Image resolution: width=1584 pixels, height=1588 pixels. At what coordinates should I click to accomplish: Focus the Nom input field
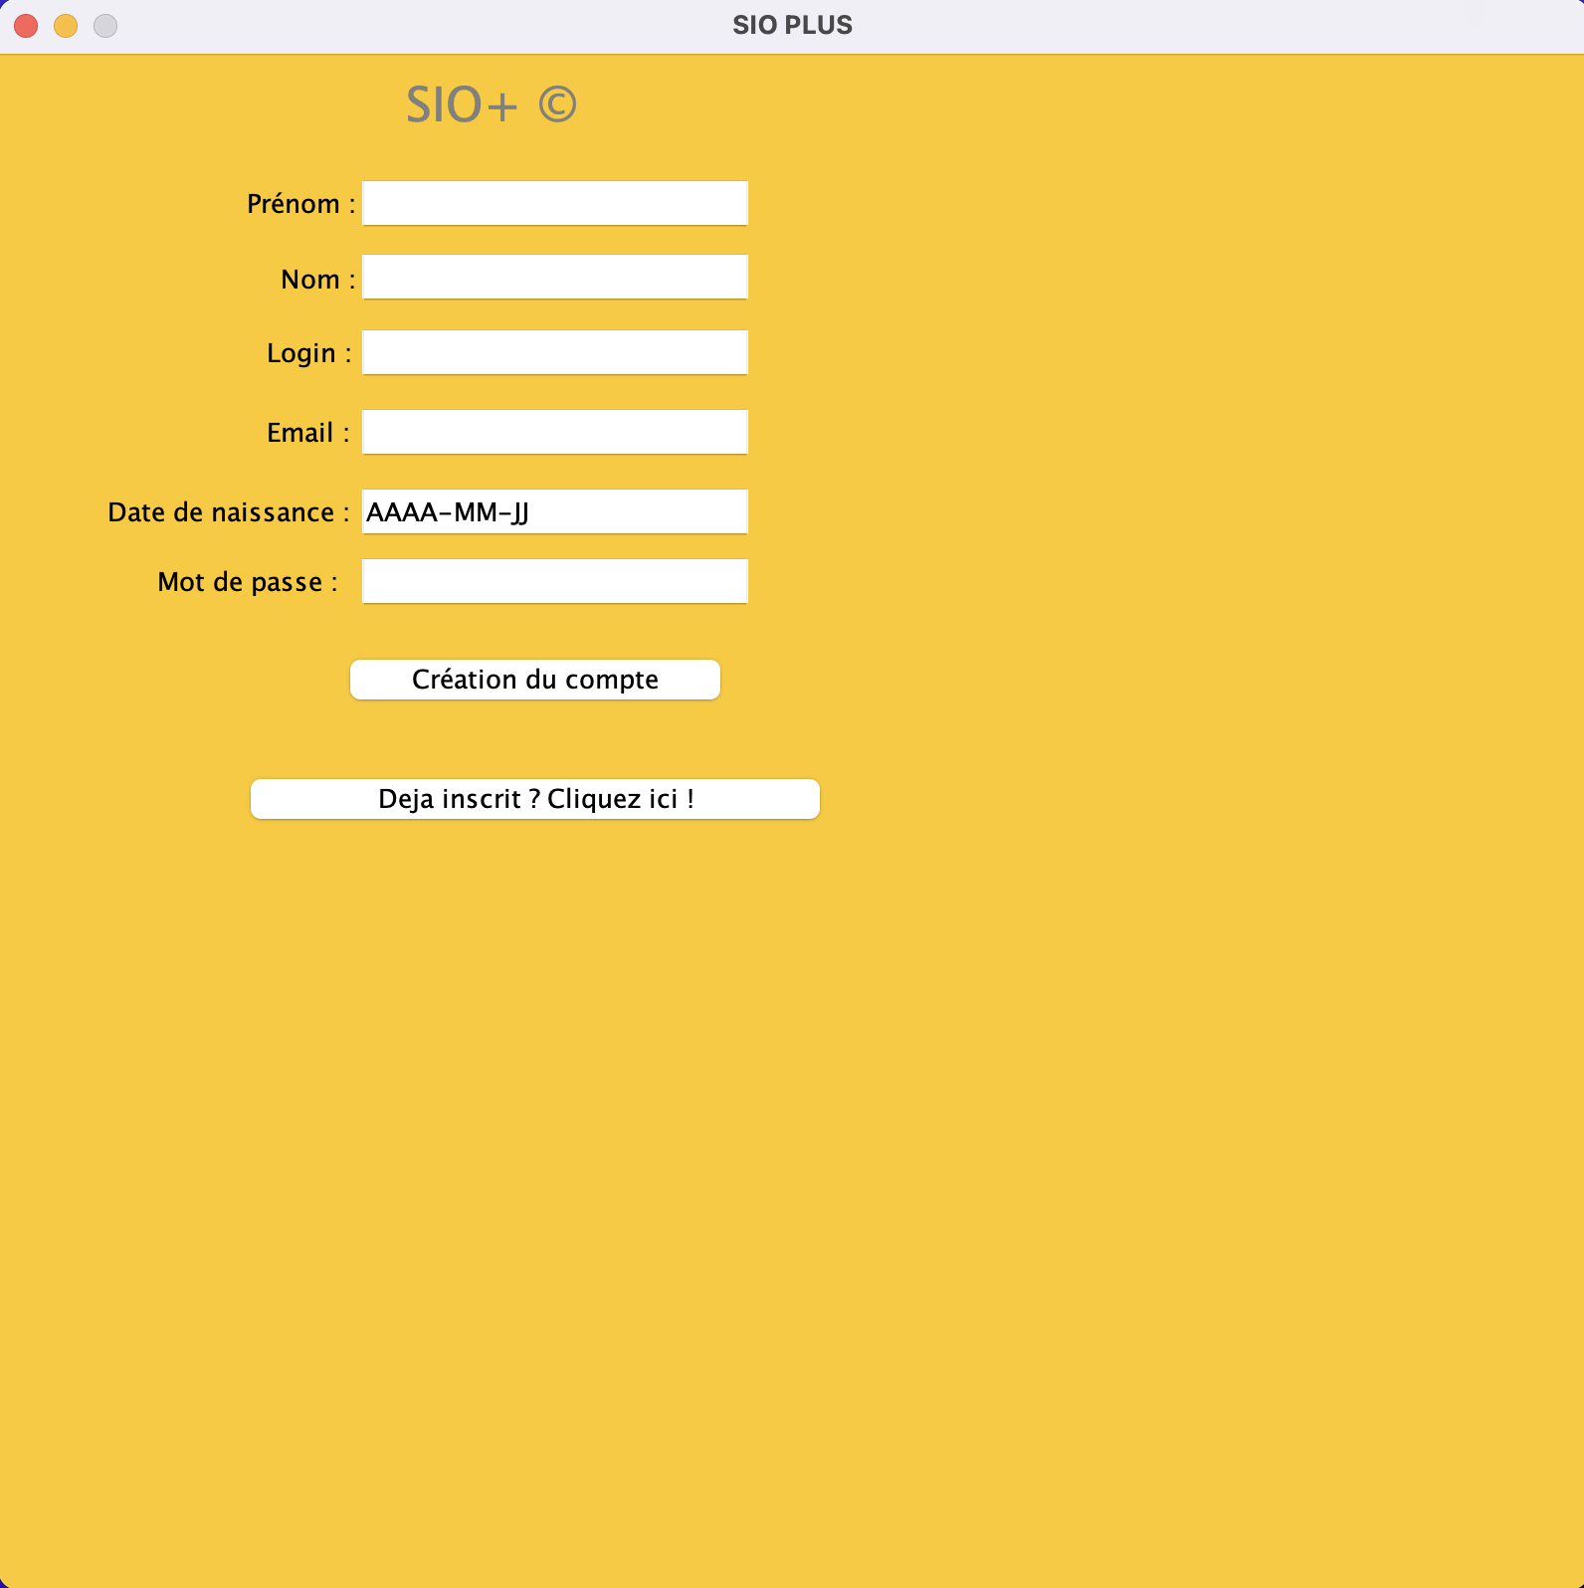[554, 278]
